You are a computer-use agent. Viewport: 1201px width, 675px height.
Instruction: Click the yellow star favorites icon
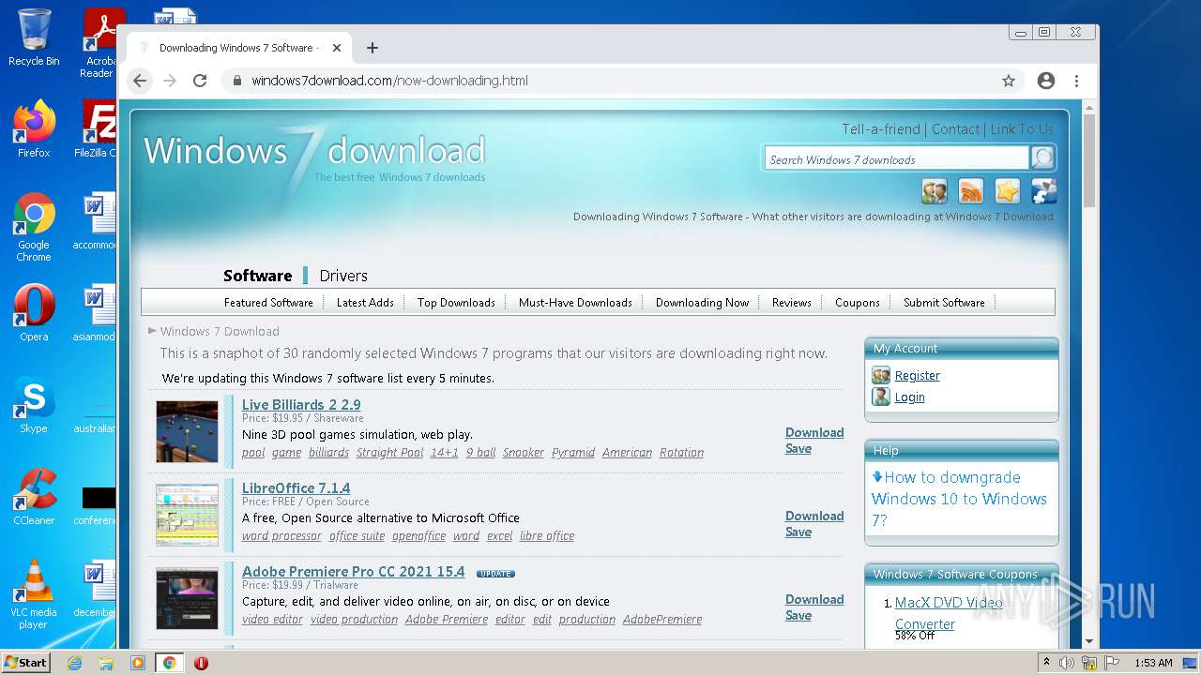click(x=1008, y=191)
